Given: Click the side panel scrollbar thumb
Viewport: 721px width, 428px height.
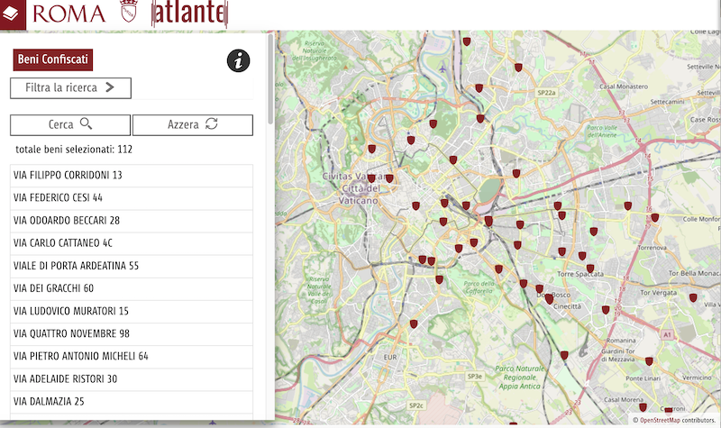Looking at the screenshot, I should click(x=270, y=78).
